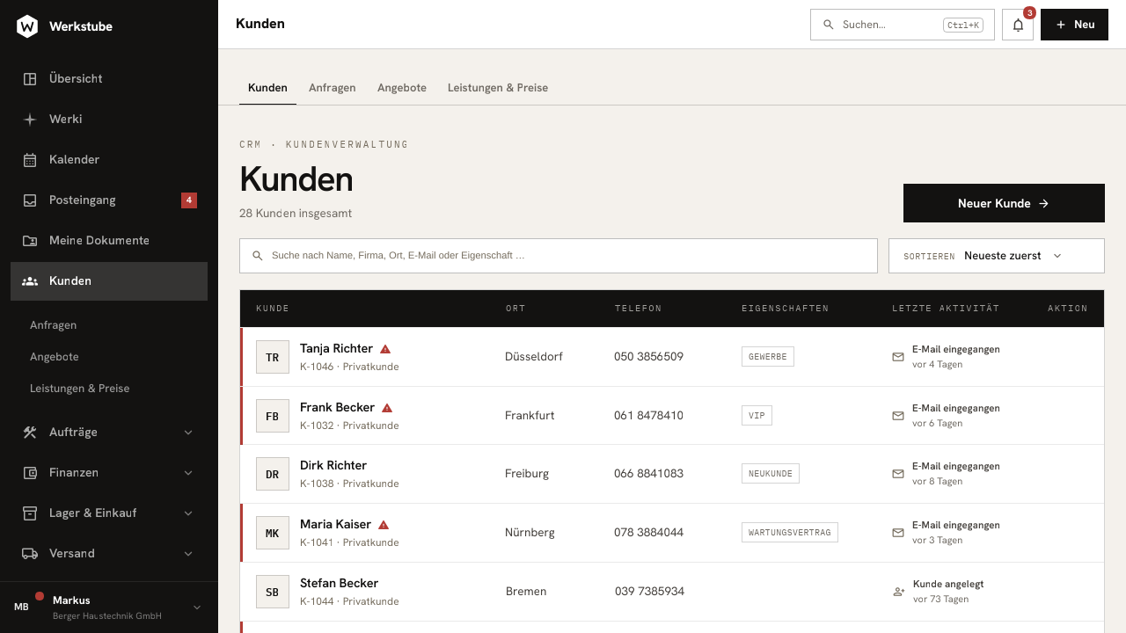Click the MK avatar of Maria Kaiser

pos(273,533)
